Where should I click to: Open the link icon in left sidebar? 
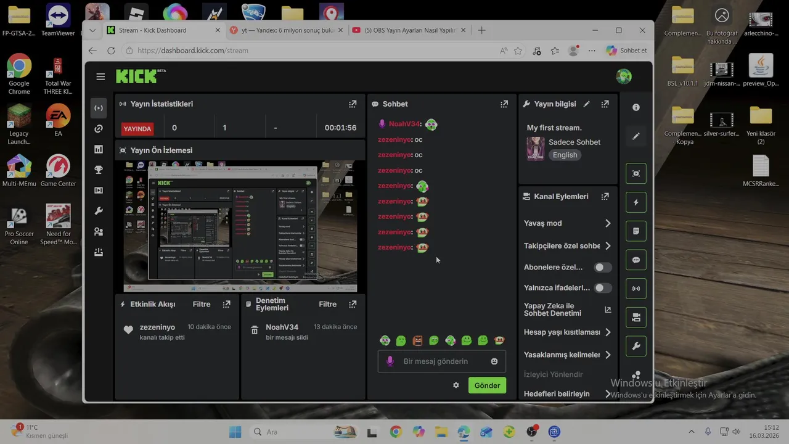[99, 129]
